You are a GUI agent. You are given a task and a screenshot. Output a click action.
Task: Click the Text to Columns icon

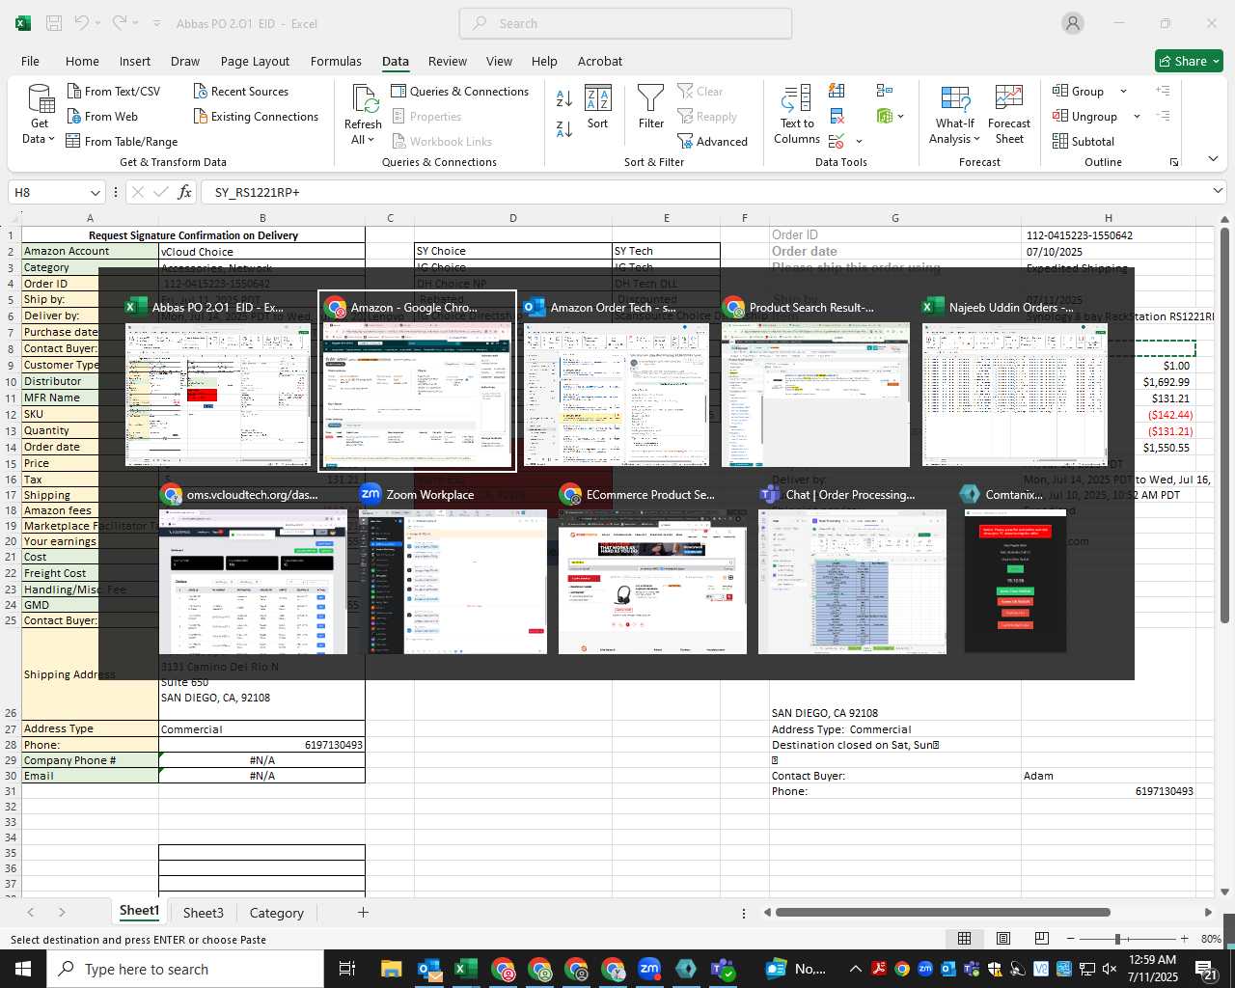tap(796, 115)
